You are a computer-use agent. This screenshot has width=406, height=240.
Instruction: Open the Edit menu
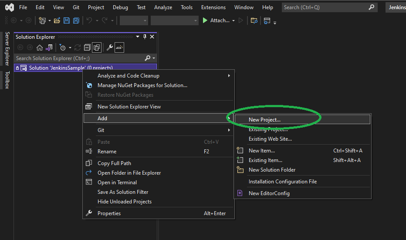40,7
